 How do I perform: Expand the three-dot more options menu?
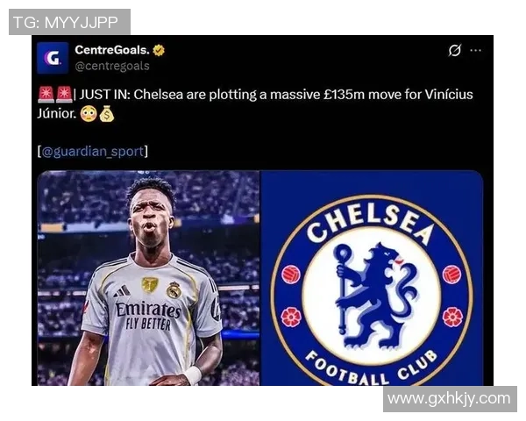pyautogui.click(x=476, y=50)
